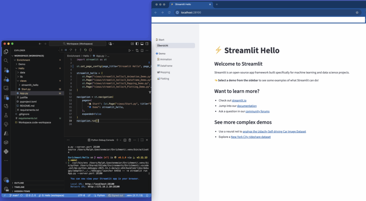
Task: Open the Testing flask view
Action: [x=6, y=115]
